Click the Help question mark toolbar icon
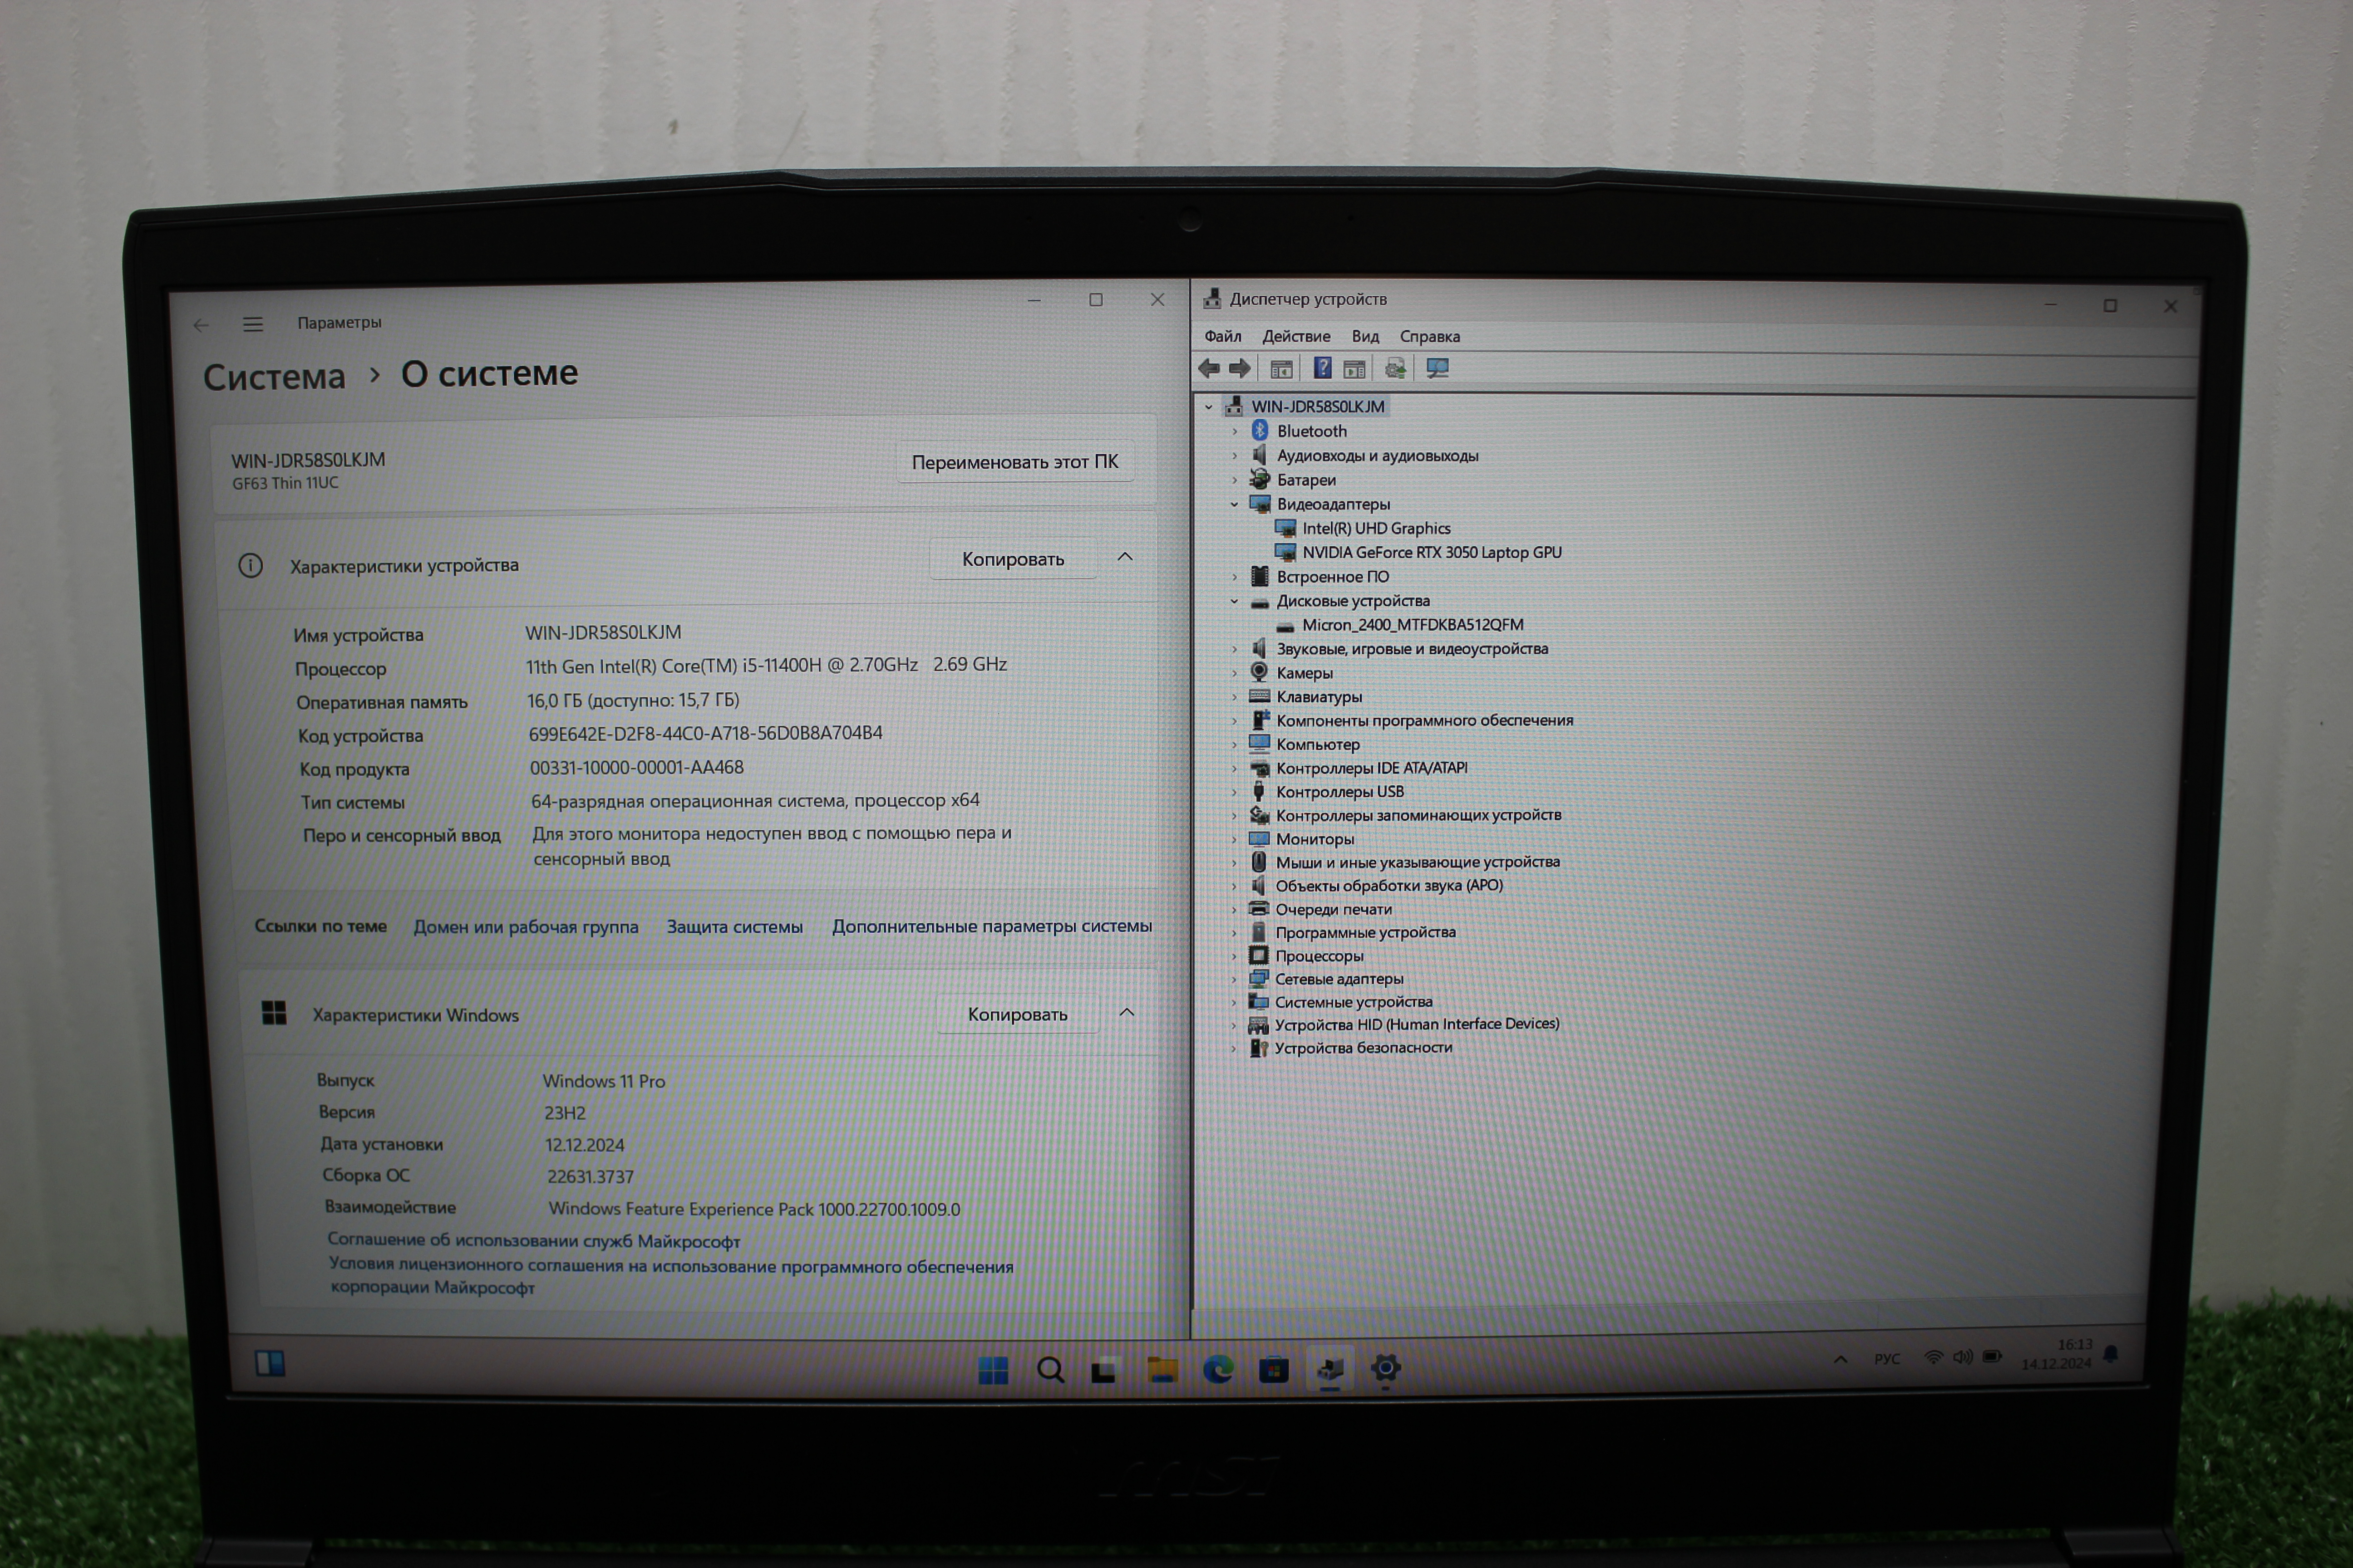 click(x=1322, y=369)
